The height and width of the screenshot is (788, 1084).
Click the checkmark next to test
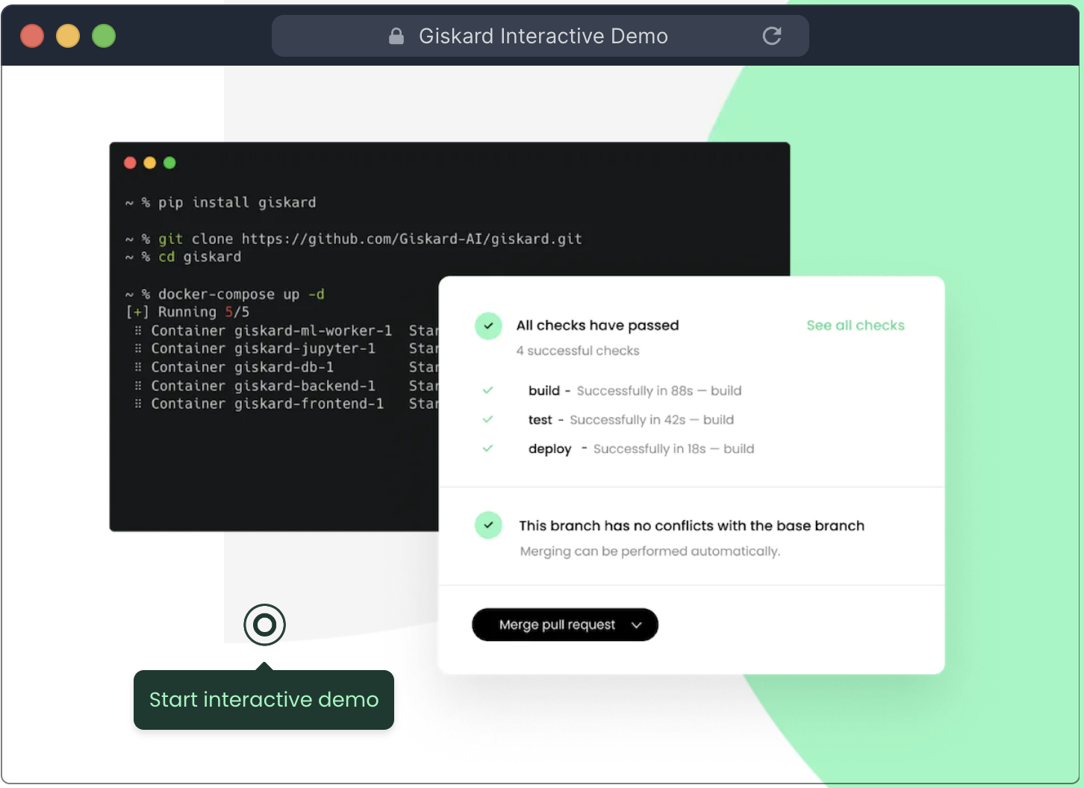[x=488, y=419]
